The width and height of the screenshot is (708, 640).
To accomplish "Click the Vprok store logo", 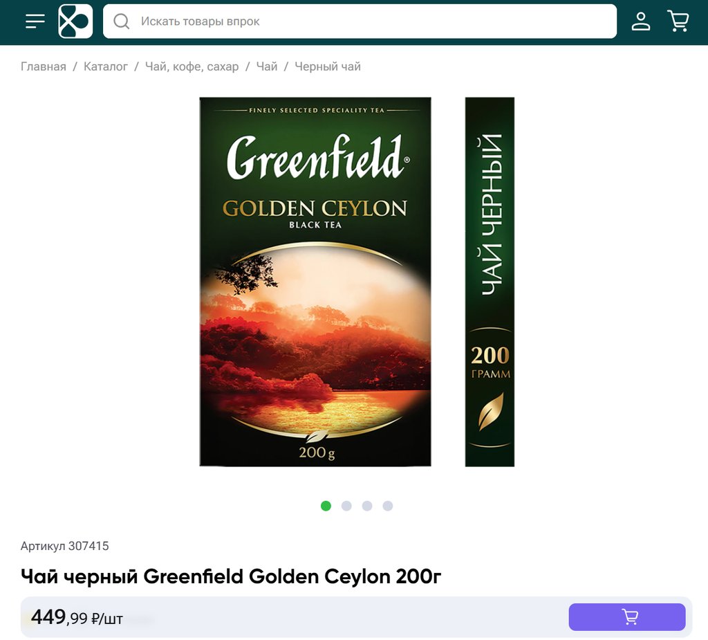I will (x=75, y=21).
